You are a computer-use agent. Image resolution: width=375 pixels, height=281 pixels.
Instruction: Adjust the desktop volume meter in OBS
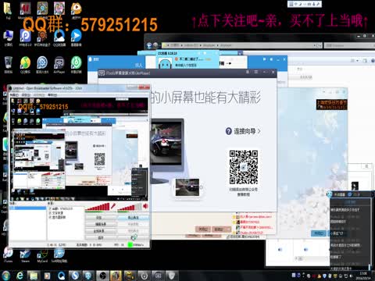[x=130, y=207]
